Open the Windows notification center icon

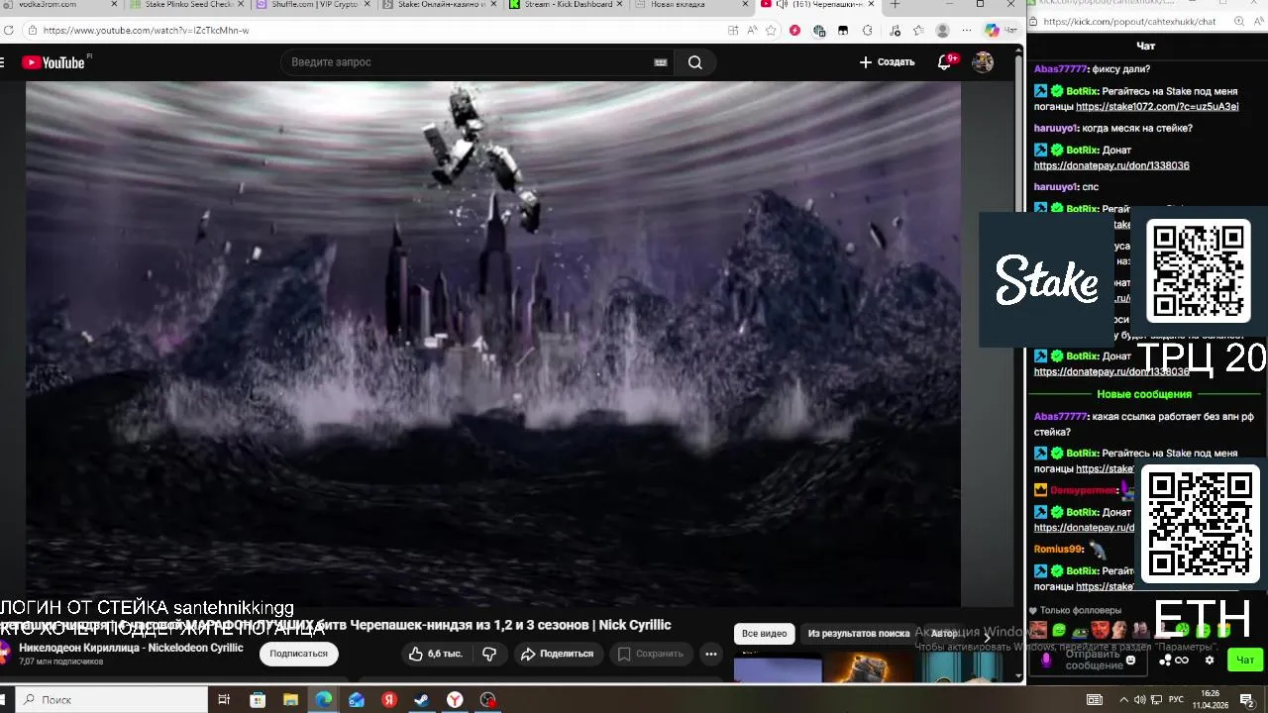[x=1247, y=700]
